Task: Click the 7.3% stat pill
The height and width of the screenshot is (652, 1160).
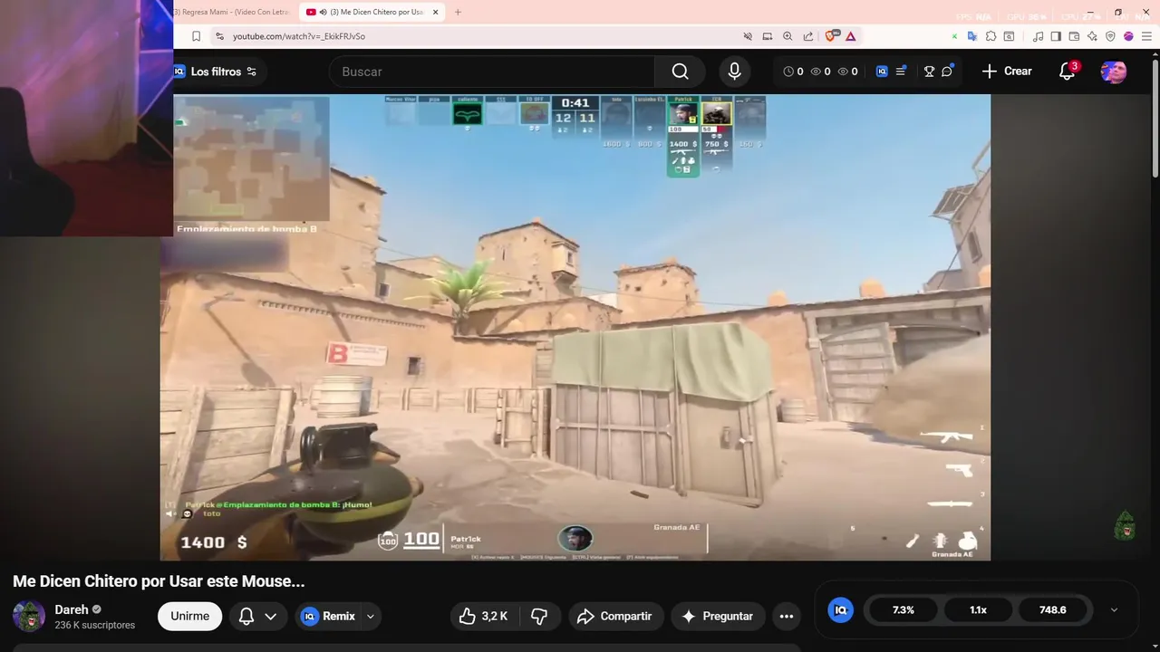Action: [x=904, y=610]
